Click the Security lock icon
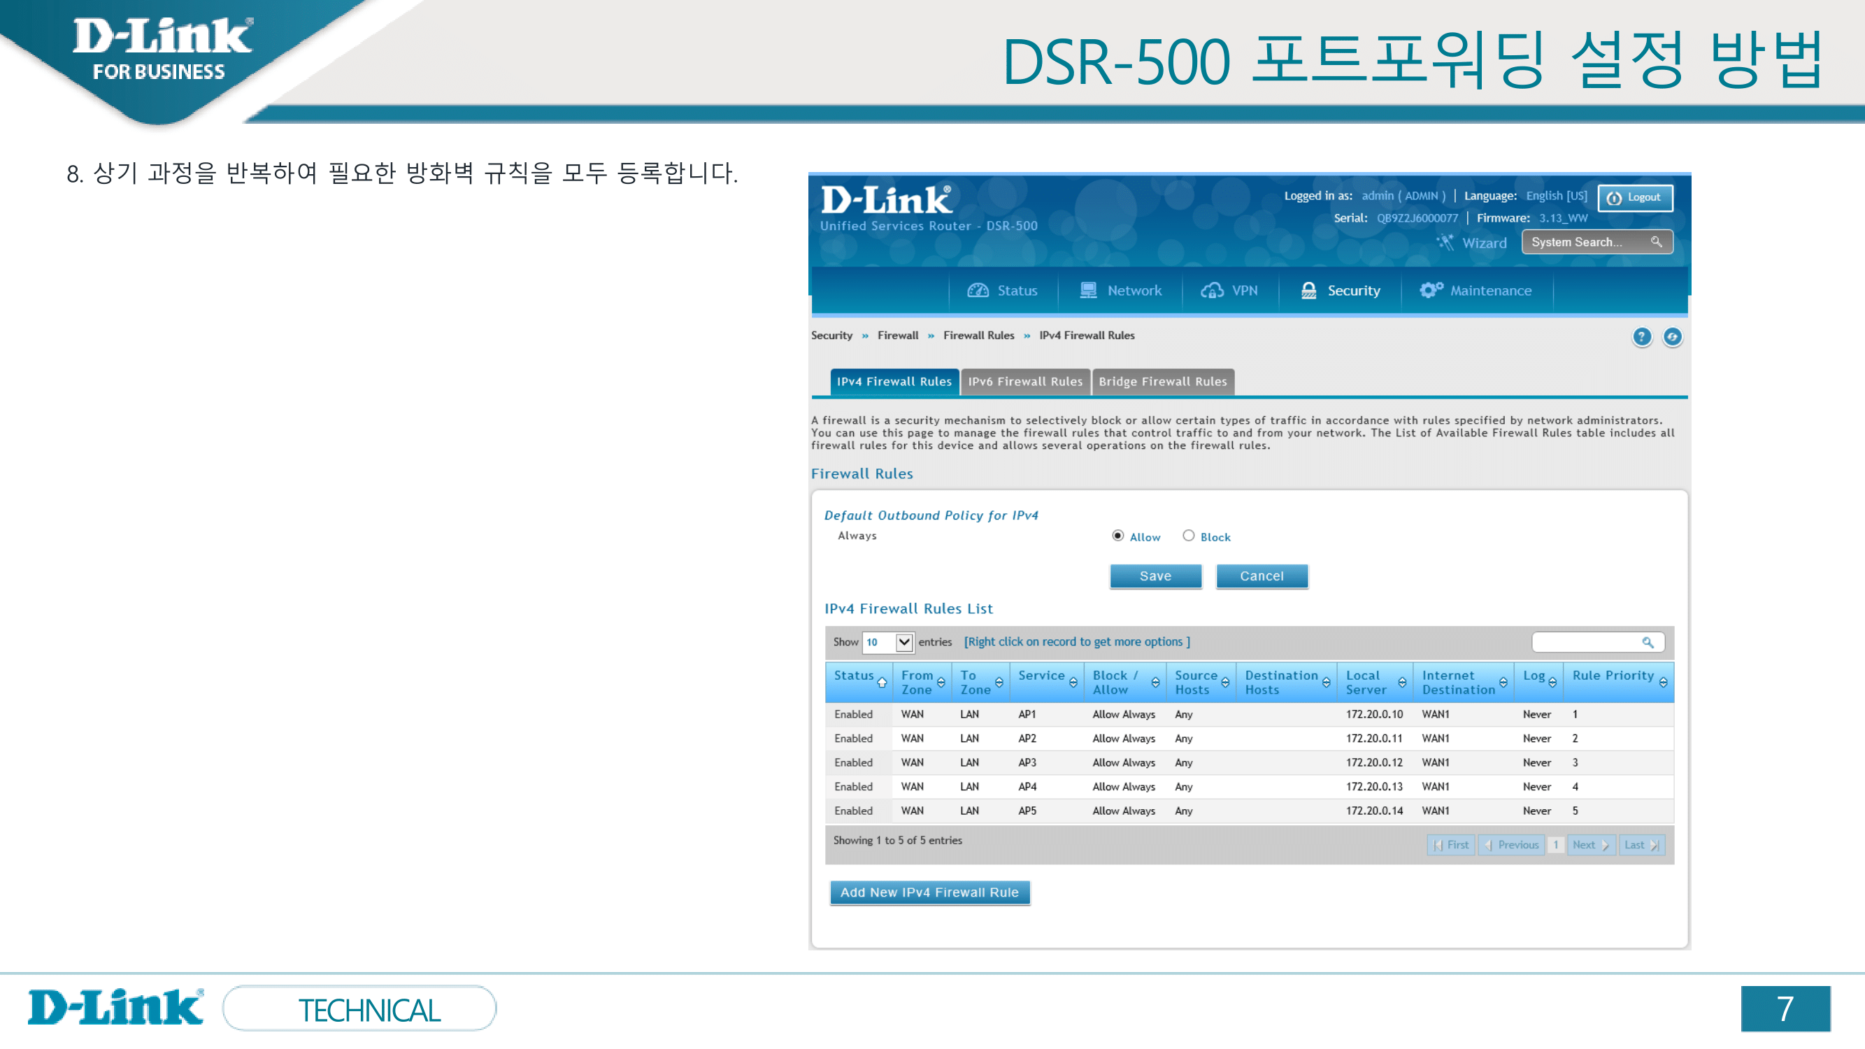1865x1049 pixels. click(x=1308, y=290)
